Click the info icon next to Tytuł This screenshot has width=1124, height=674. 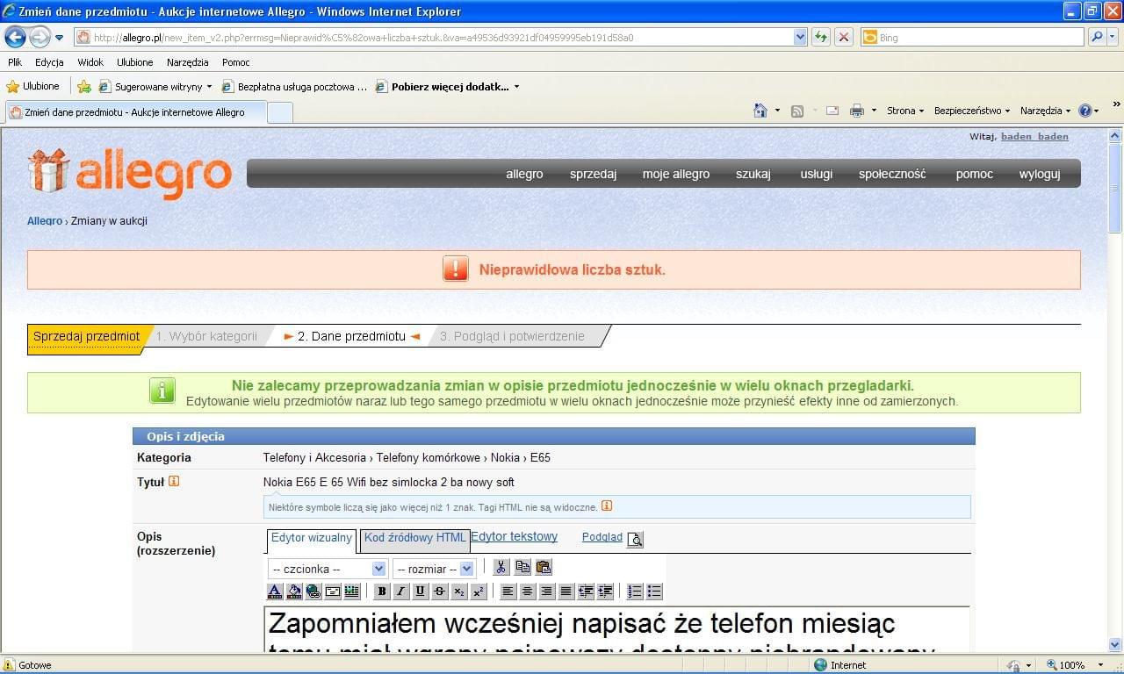tap(174, 481)
